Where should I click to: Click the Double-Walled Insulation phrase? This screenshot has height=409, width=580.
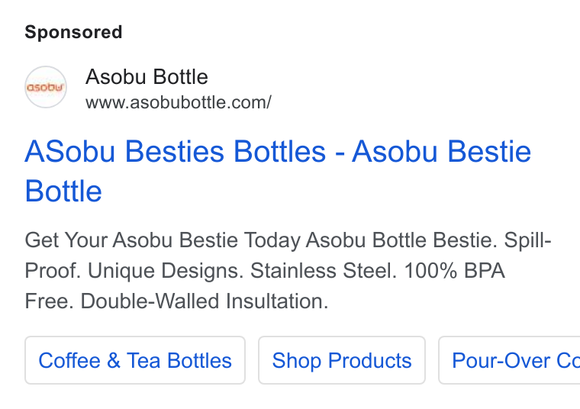tap(205, 301)
